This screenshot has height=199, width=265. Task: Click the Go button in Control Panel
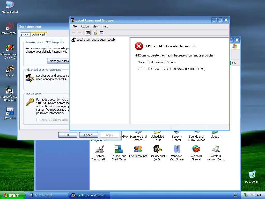pos(234,63)
